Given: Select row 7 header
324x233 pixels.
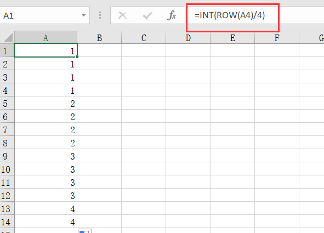Looking at the screenshot, I should [7, 129].
